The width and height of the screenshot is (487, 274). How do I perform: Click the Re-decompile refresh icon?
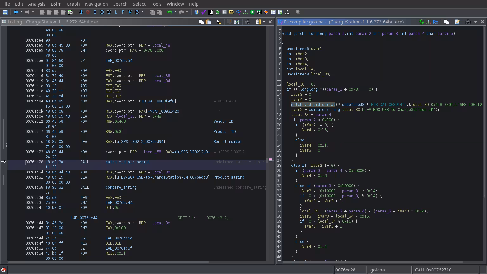tap(421, 22)
